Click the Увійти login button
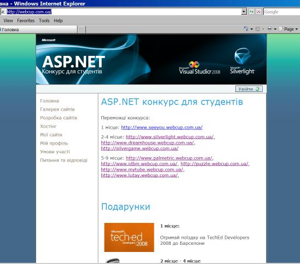The width and height of the screenshot is (300, 264). click(249, 89)
